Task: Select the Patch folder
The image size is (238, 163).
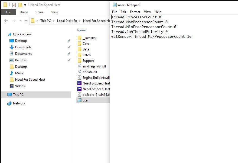Action: point(87,55)
